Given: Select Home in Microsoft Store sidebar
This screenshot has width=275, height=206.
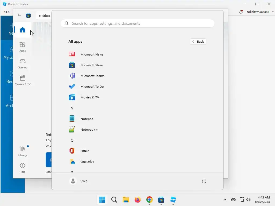Looking at the screenshot, I should (23, 30).
